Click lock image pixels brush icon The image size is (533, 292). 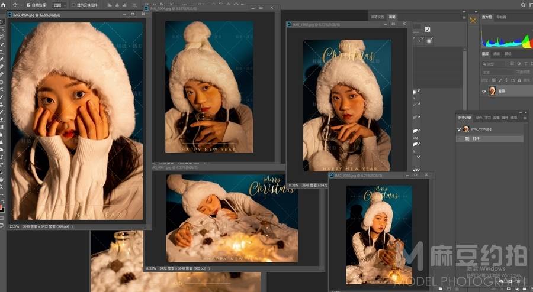click(x=500, y=80)
